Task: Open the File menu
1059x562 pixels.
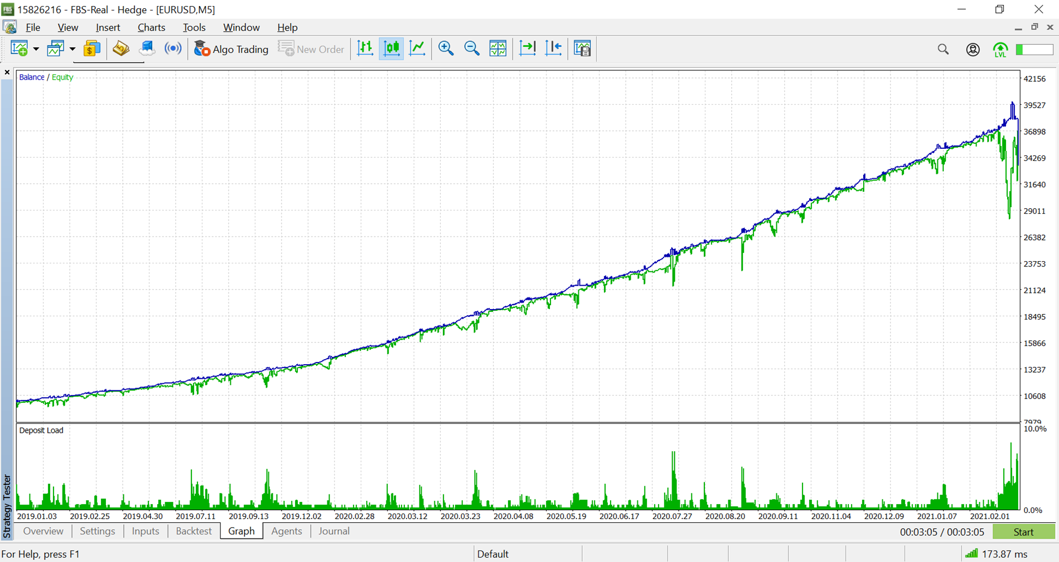Action: point(33,27)
